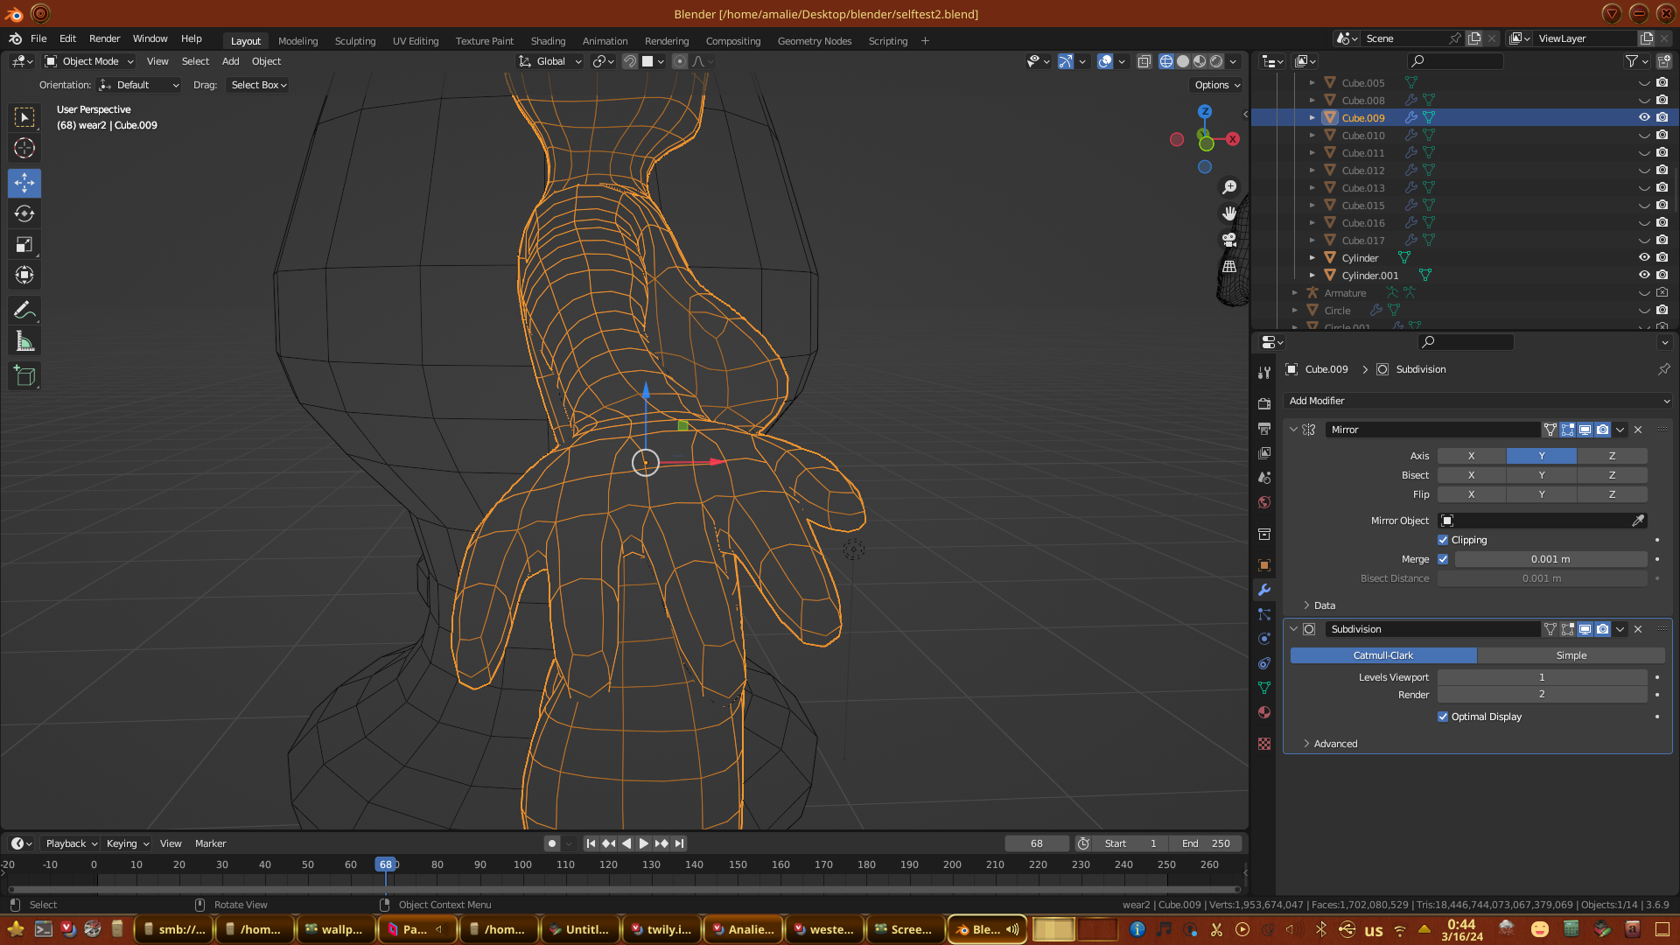The width and height of the screenshot is (1680, 945).
Task: Switch to the Sculpting workspace tab
Action: click(x=354, y=41)
